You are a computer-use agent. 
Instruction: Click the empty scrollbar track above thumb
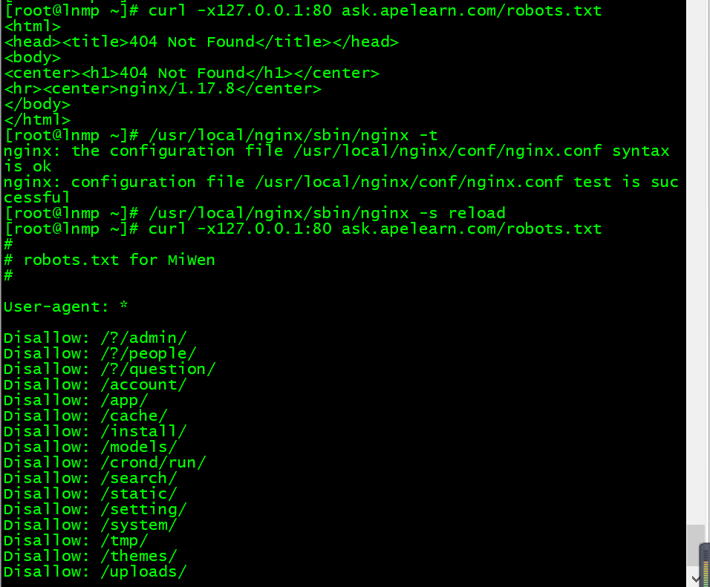[x=695, y=263]
